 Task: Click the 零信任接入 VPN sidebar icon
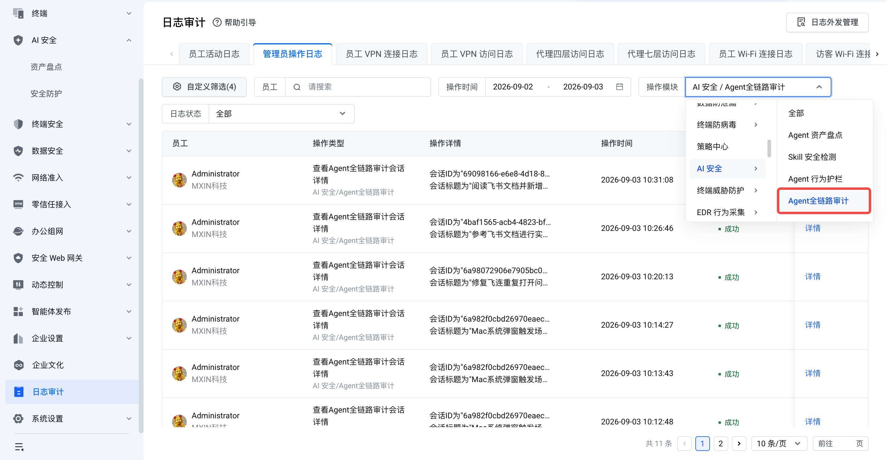(18, 204)
